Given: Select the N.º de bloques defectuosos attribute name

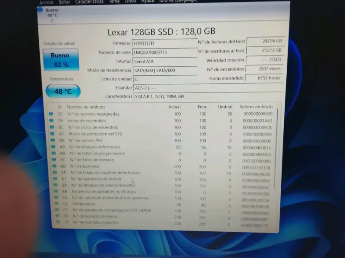Looking at the screenshot, I should (x=95, y=147).
